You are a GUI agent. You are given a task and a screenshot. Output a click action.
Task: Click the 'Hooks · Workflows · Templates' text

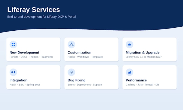point(85,57)
